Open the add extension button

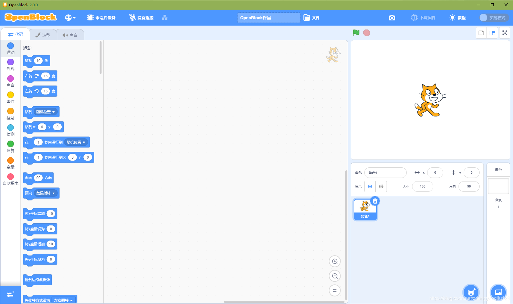pyautogui.click(x=11, y=294)
